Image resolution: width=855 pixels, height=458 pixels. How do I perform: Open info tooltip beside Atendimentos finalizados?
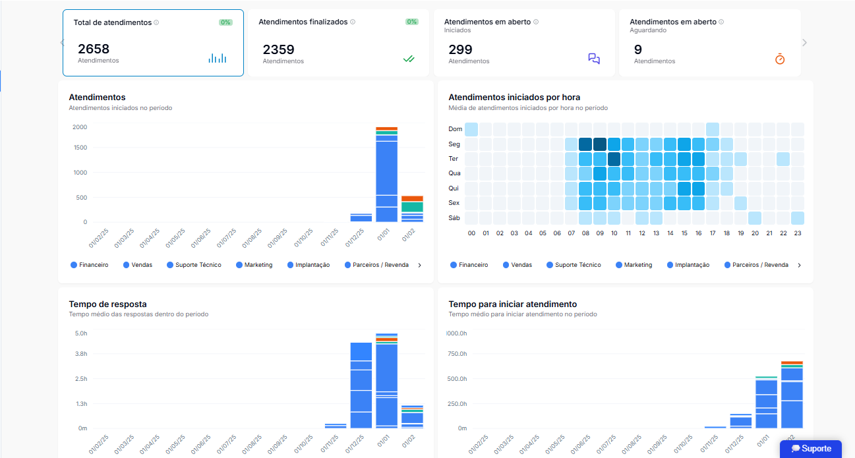353,22
